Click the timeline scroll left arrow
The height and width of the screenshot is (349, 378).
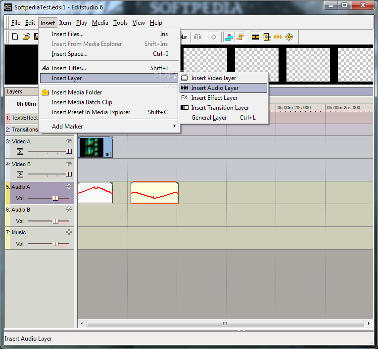(x=82, y=323)
